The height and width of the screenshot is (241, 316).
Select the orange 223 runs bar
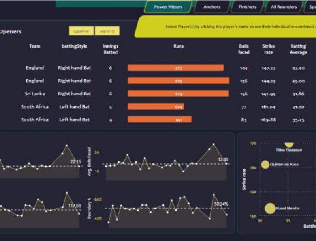pos(178,94)
